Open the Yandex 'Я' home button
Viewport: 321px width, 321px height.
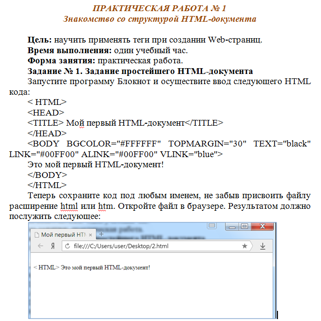tap(53, 246)
